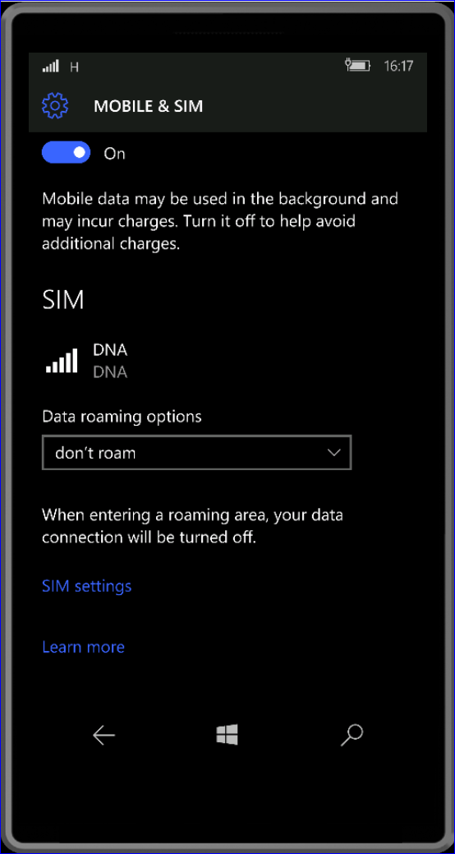The width and height of the screenshot is (455, 854).
Task: Open the Data roaming options dropdown
Action: (x=196, y=452)
